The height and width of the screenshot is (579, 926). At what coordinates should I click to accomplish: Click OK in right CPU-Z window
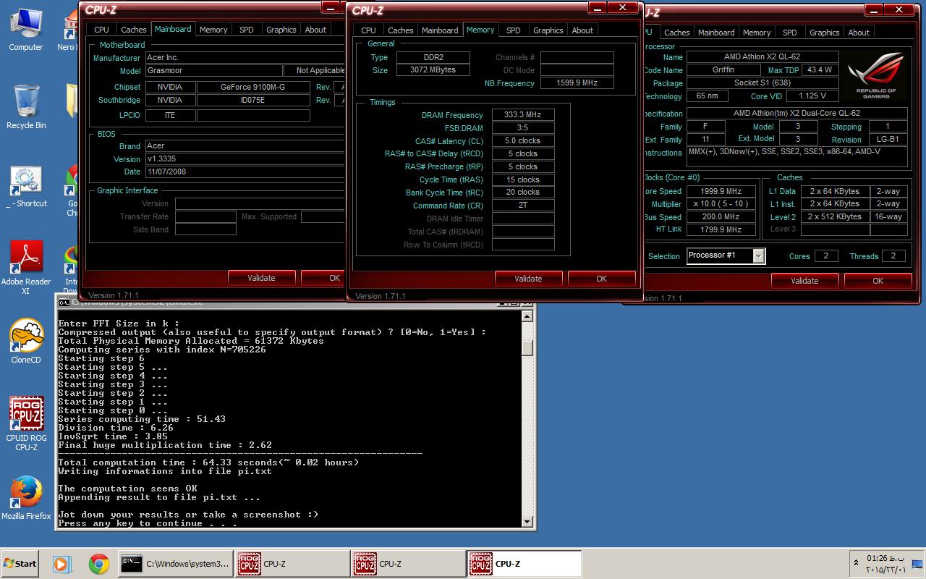[x=878, y=281]
